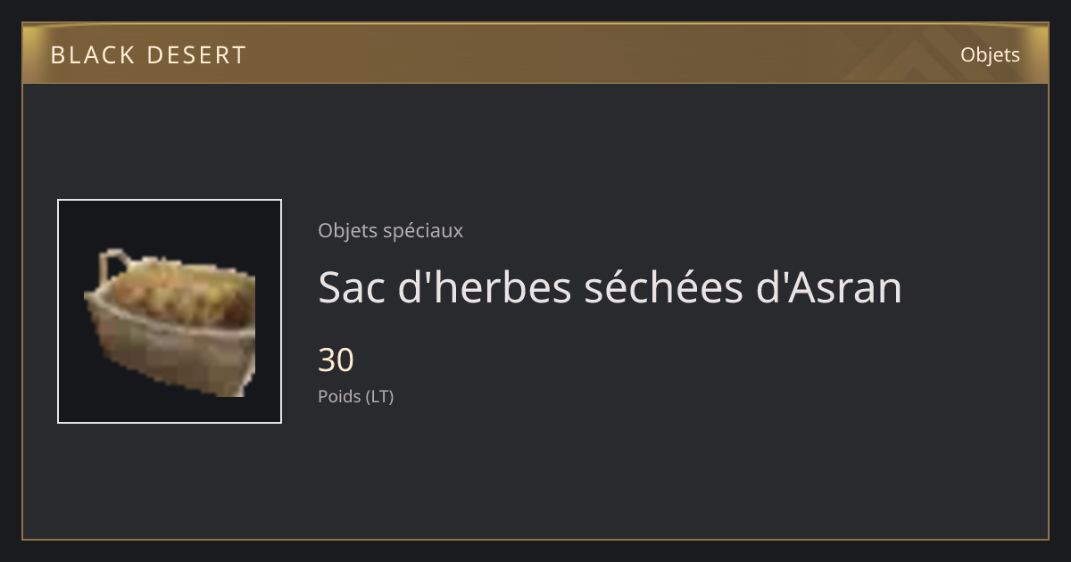Viewport: 1071px width, 562px height.
Task: Click the dried herbs basket item icon
Action: [170, 322]
